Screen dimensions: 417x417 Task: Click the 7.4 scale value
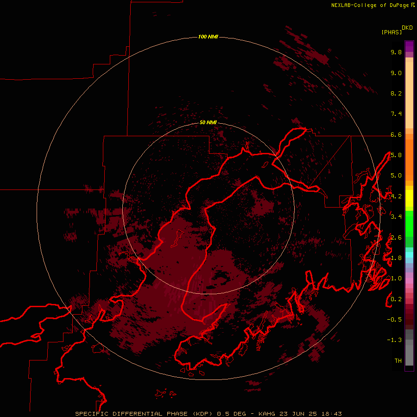click(396, 114)
